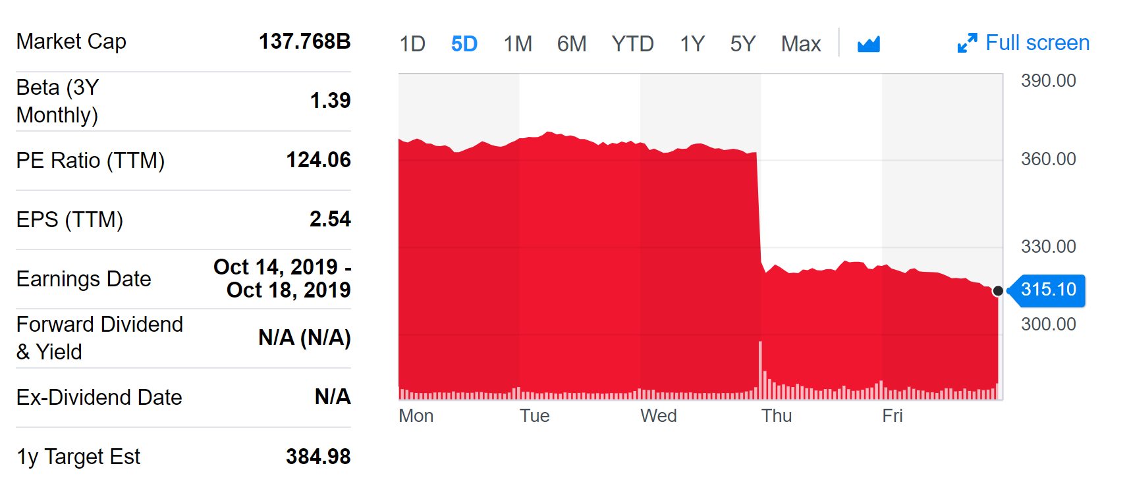Image resolution: width=1127 pixels, height=493 pixels.
Task: Click the Earnings Date range value
Action: tap(283, 278)
